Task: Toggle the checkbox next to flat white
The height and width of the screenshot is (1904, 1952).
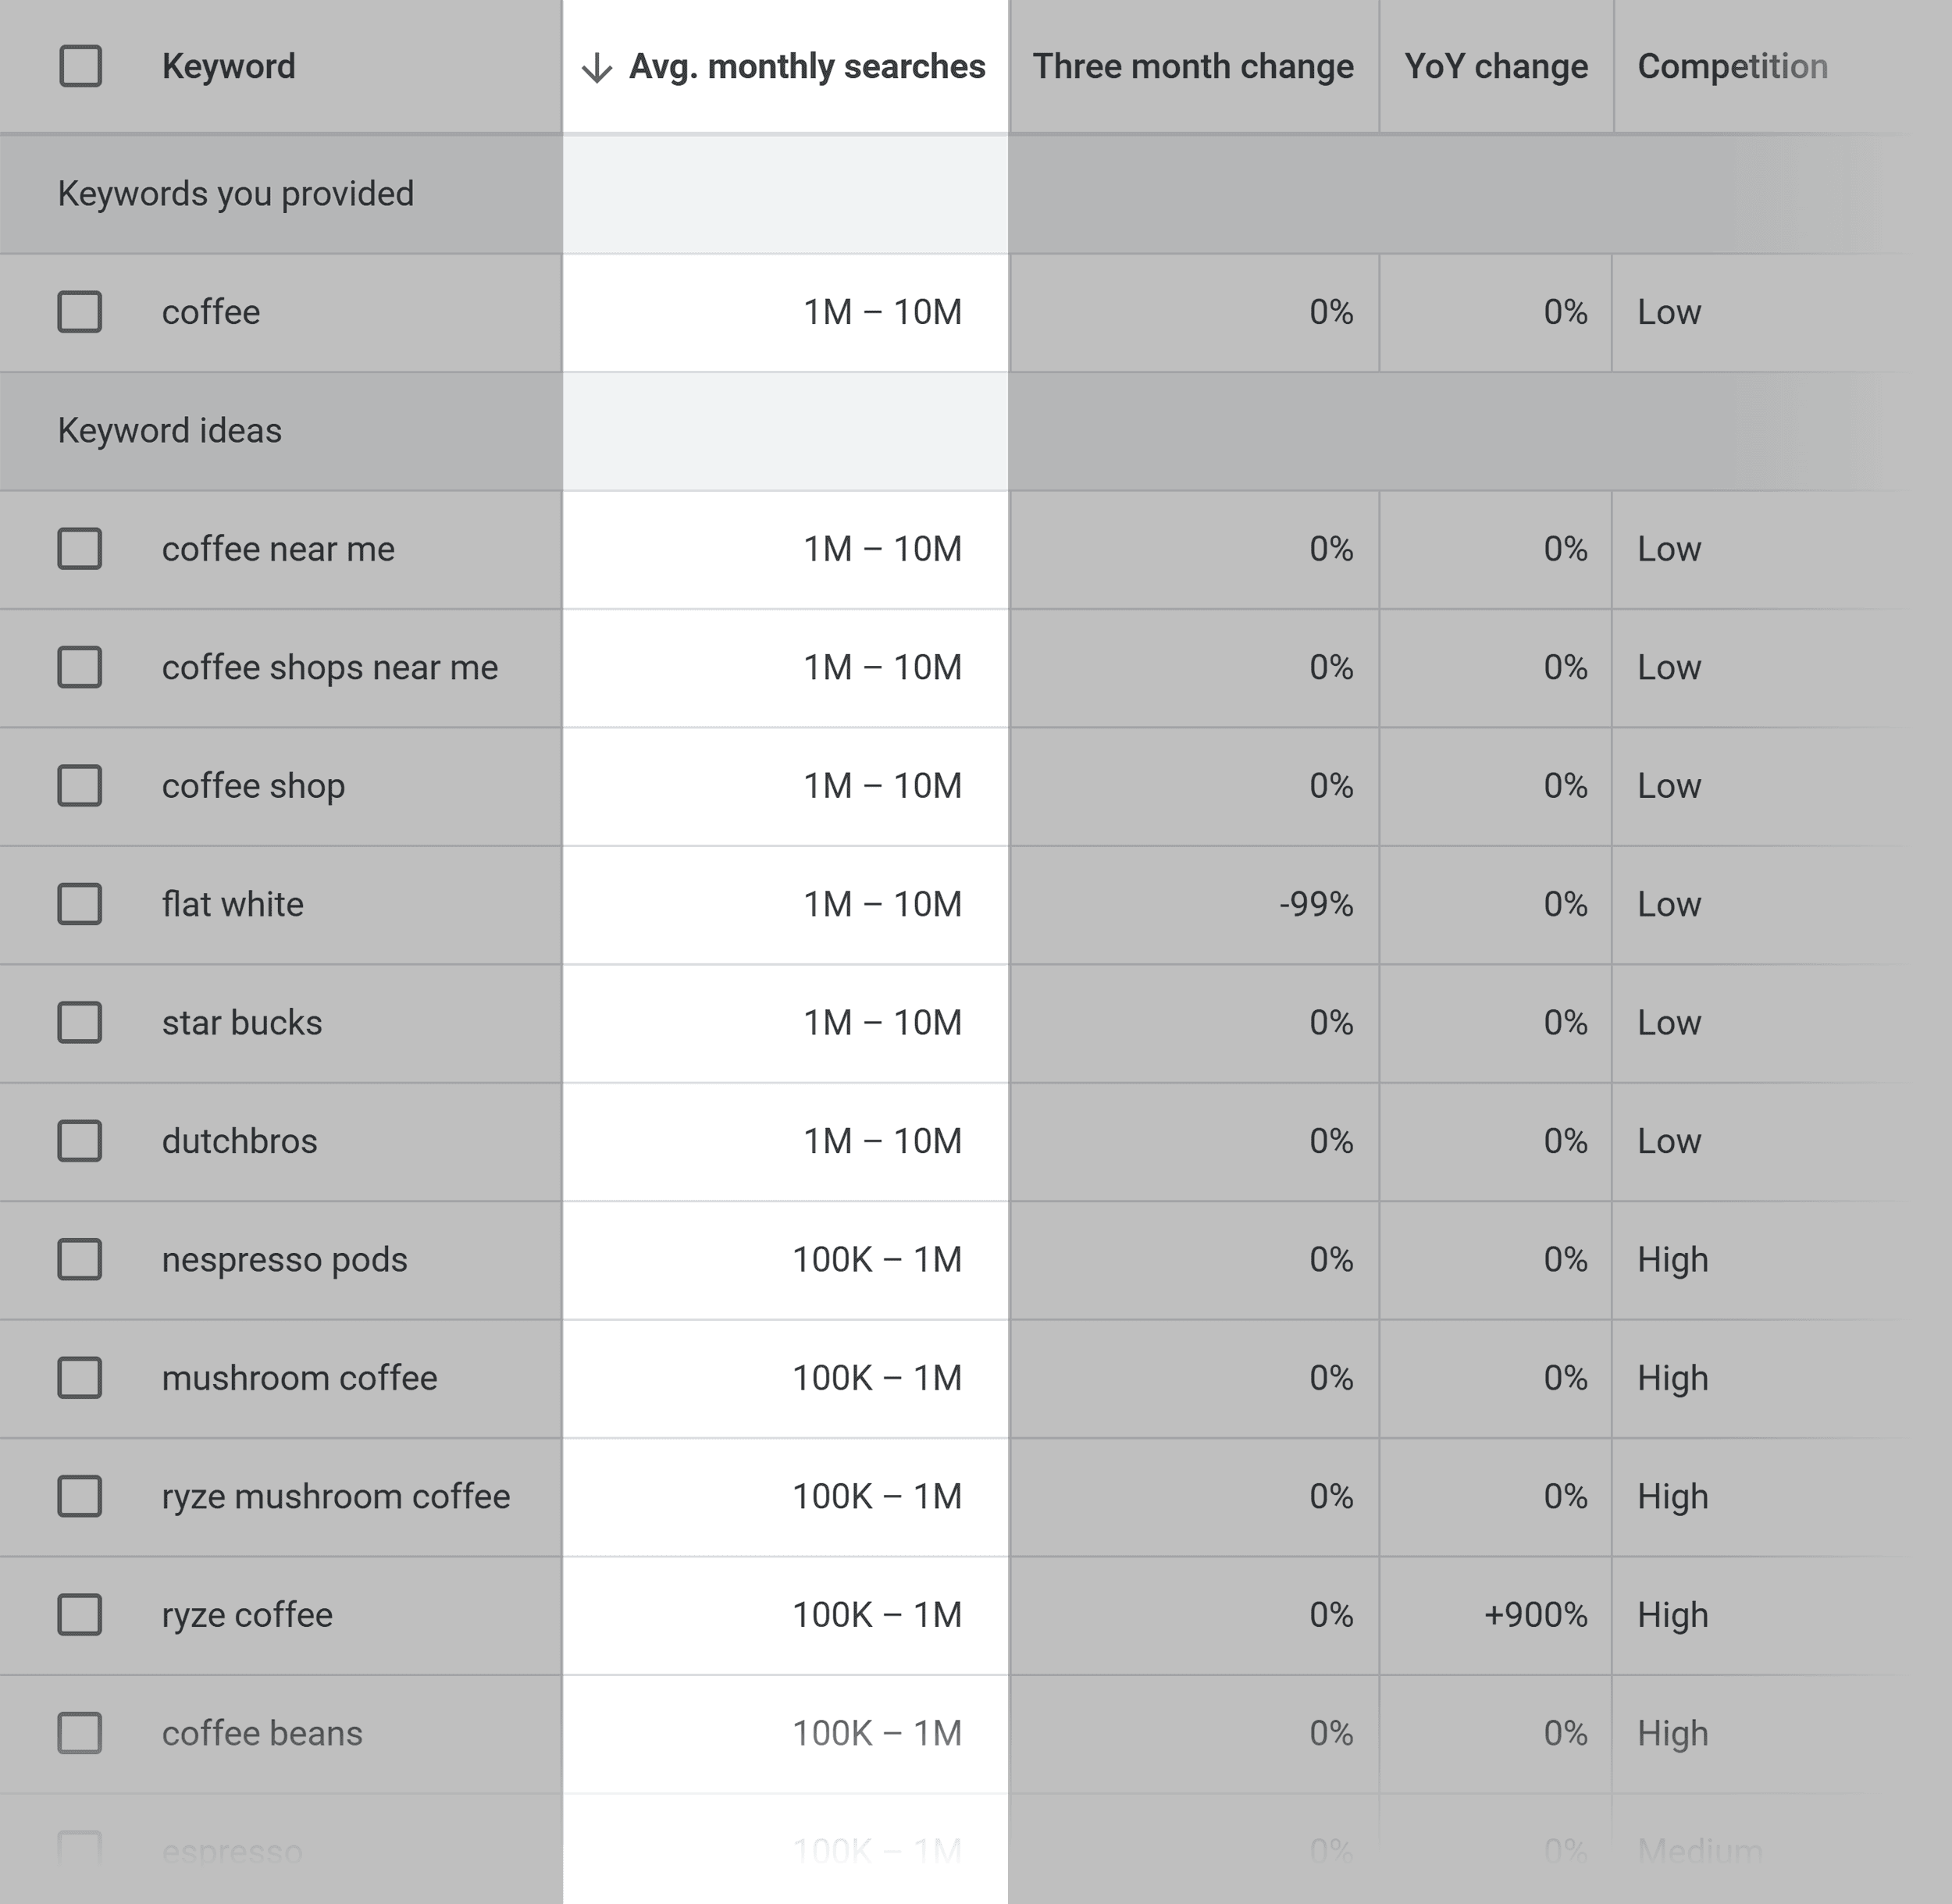Action: [79, 903]
